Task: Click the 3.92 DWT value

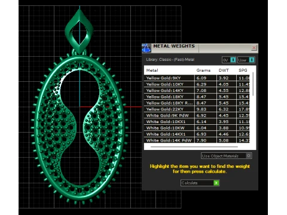Action: coord(224,78)
